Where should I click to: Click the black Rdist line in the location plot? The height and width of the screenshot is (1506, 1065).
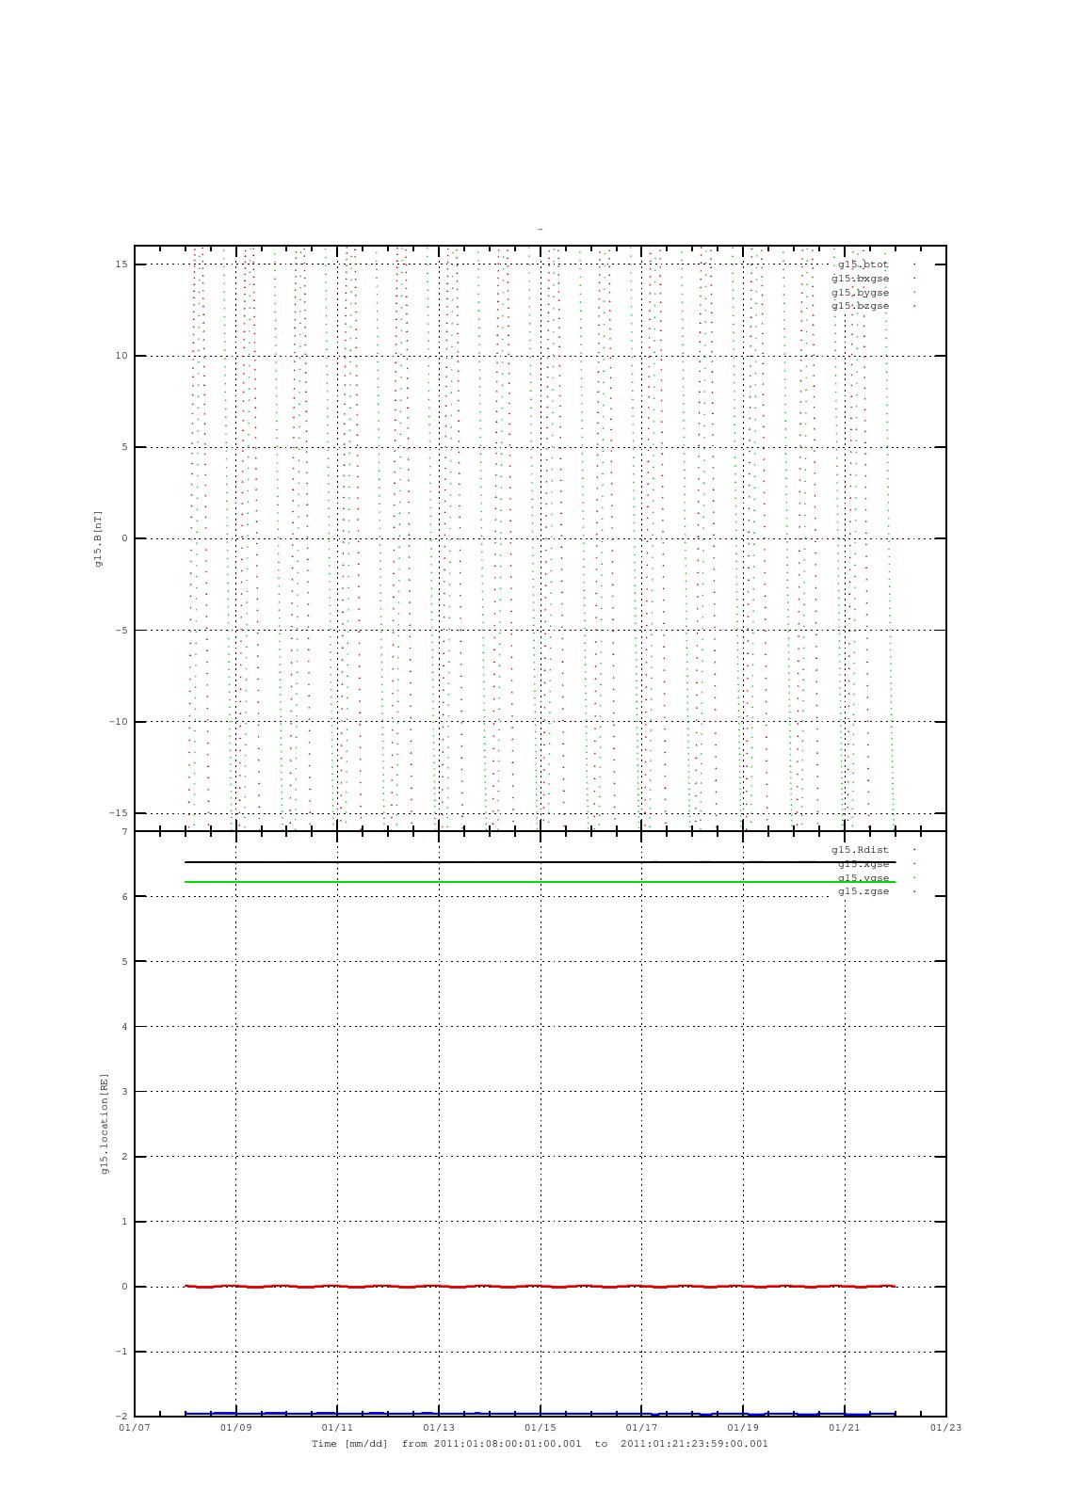point(541,862)
